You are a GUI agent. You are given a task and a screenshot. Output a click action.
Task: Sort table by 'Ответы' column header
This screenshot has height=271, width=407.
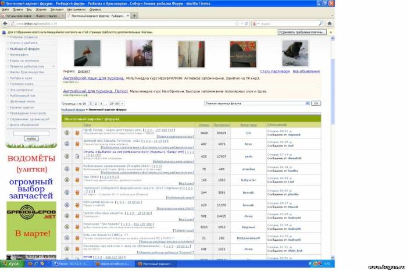(203, 125)
